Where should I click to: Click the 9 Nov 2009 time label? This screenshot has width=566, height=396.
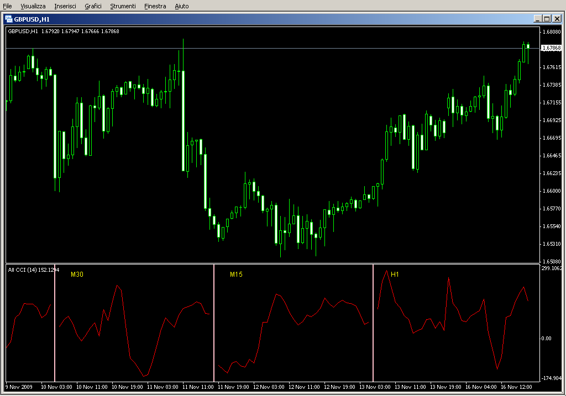point(19,387)
